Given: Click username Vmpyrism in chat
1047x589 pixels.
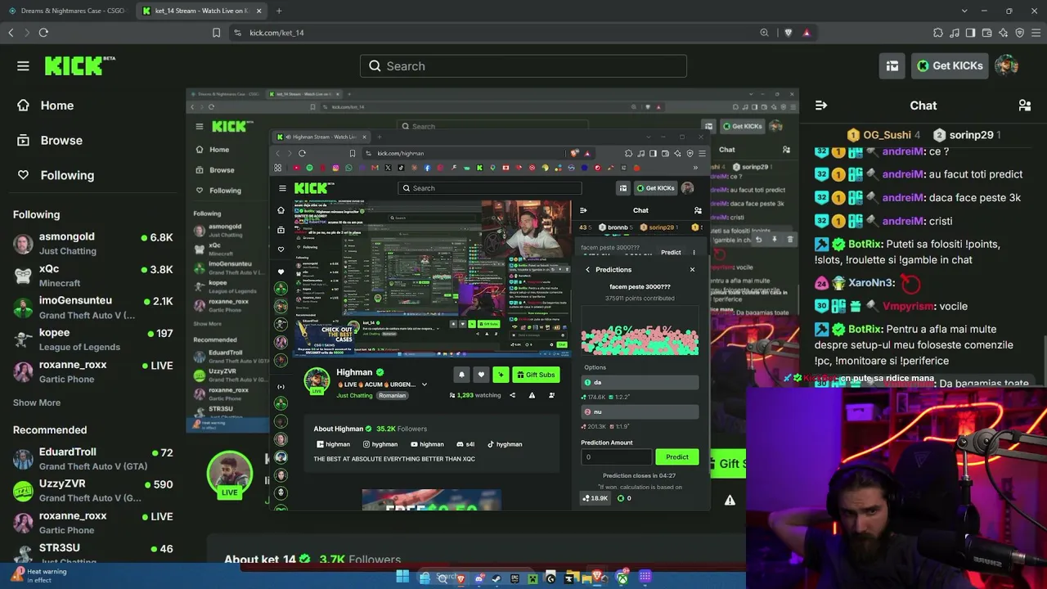Looking at the screenshot, I should (x=908, y=306).
